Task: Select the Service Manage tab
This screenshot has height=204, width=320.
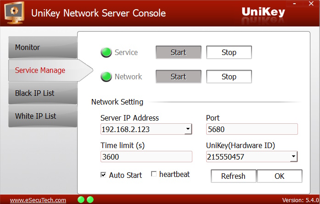Action: tap(51, 70)
